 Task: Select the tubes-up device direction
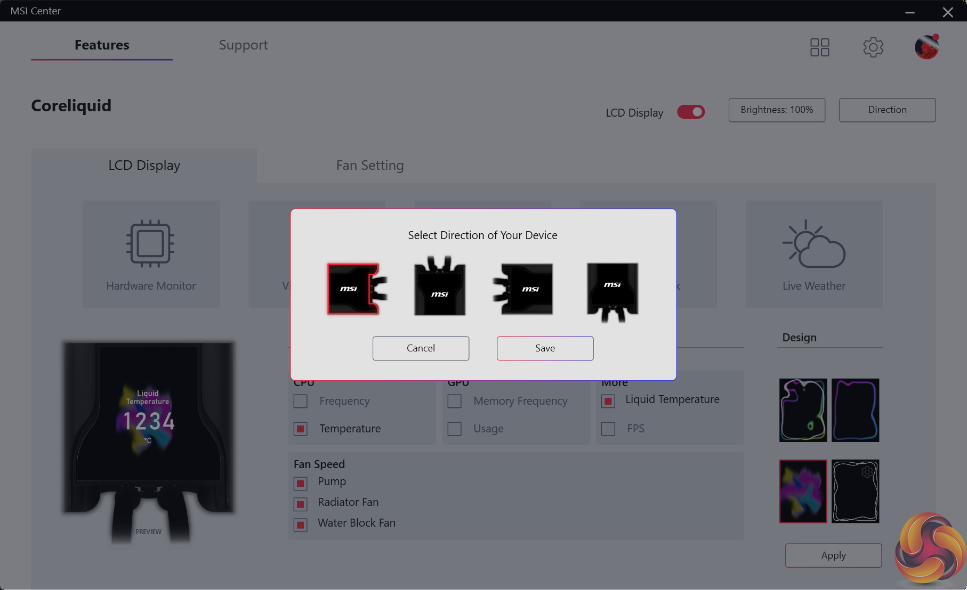440,286
